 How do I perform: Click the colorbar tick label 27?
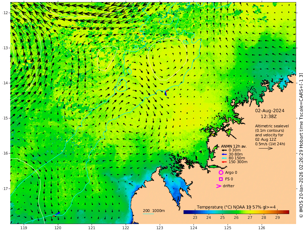250,217
